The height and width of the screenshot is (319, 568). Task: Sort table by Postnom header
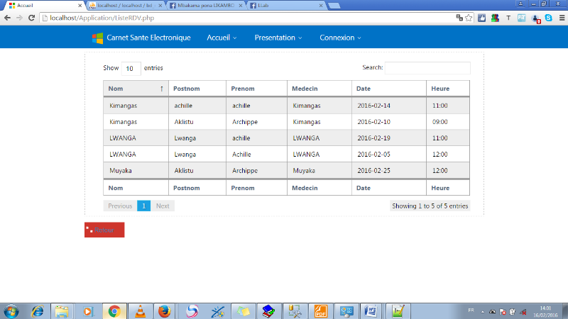tap(197, 89)
